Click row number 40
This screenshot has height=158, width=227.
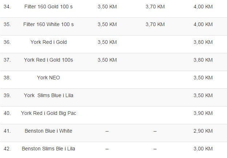7,113
